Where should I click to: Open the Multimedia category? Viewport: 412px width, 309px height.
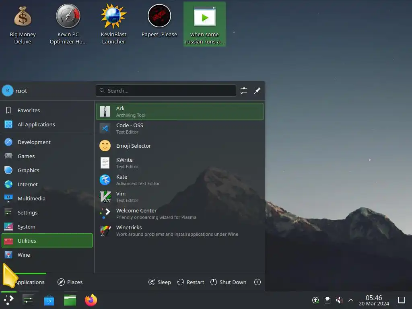pos(47,198)
